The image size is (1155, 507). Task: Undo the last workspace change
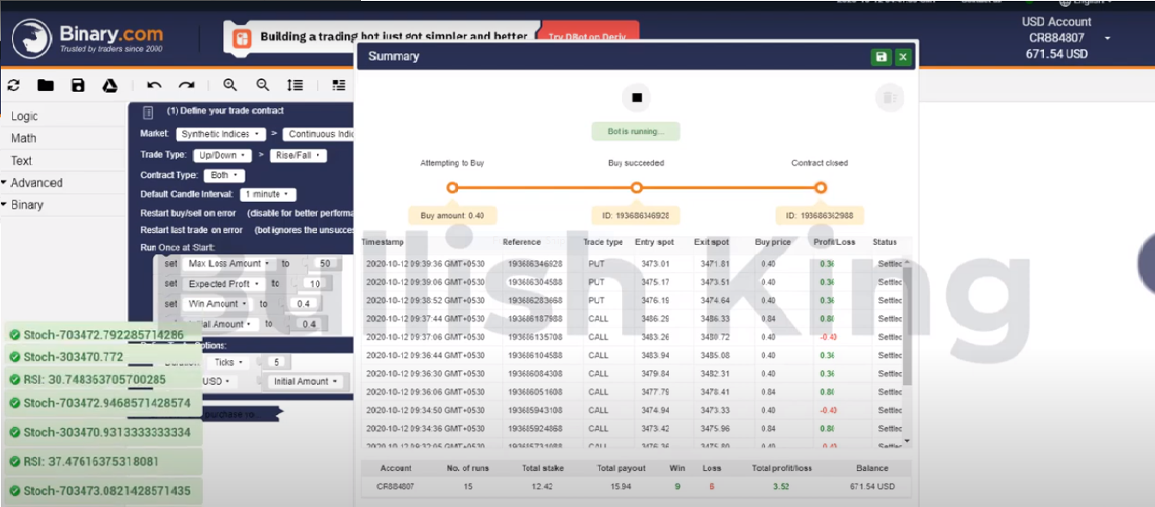155,85
